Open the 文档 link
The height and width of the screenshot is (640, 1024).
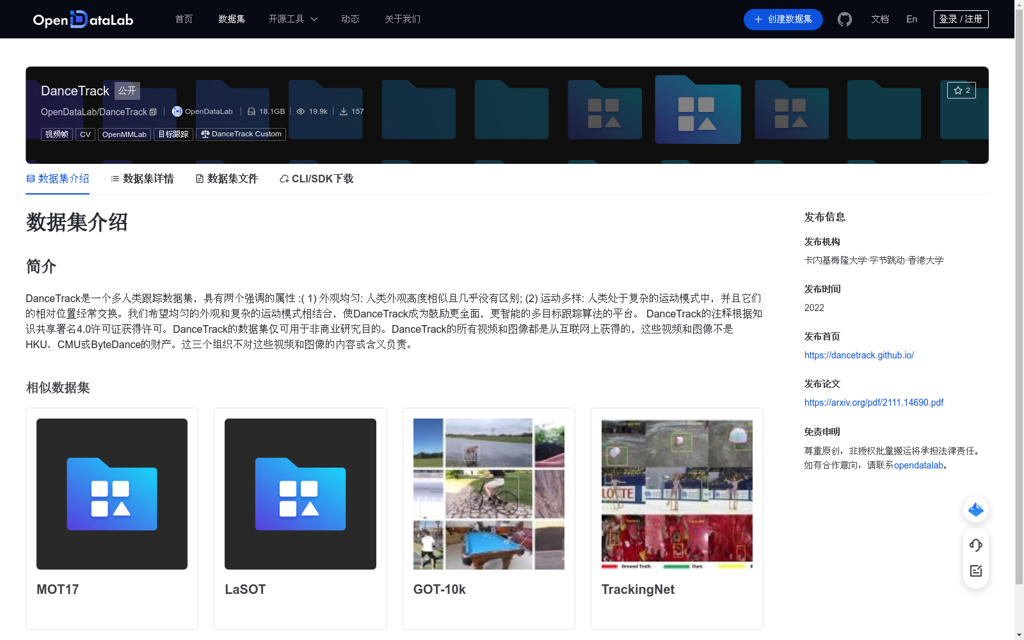[880, 19]
